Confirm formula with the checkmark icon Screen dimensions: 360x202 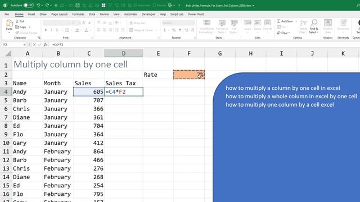coord(39,45)
